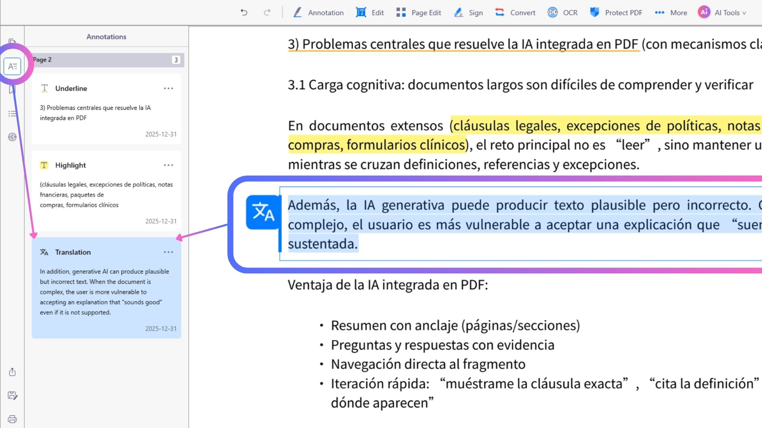The width and height of the screenshot is (762, 428).
Task: Click the Print icon in sidebar
Action: tap(12, 419)
